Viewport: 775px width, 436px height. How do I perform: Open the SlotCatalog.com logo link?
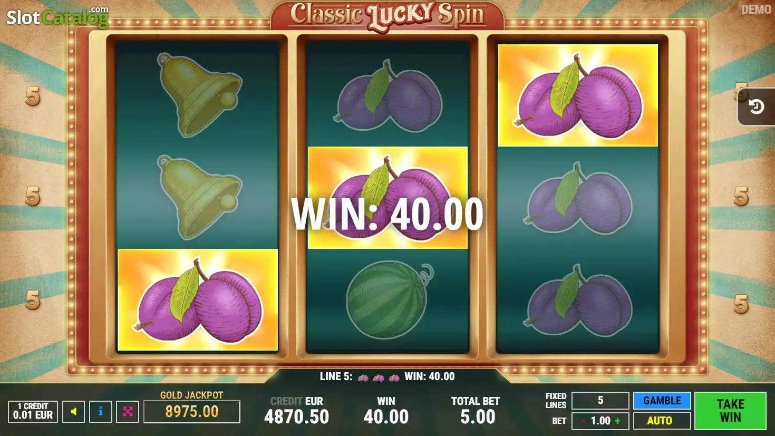[x=57, y=17]
